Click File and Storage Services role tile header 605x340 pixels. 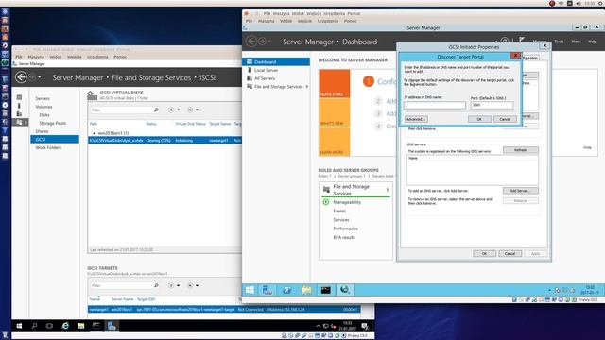(x=355, y=190)
